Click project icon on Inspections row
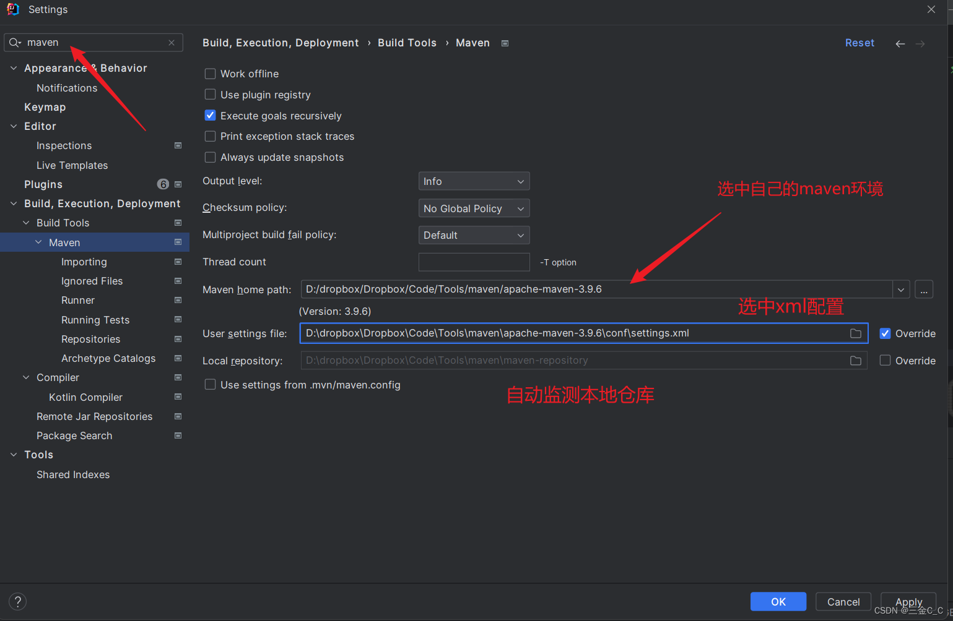The image size is (953, 621). pyautogui.click(x=178, y=145)
